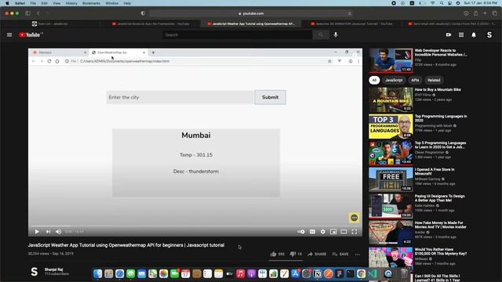Open Safari privacy report shield icon
The image size is (502, 282).
[143, 13]
